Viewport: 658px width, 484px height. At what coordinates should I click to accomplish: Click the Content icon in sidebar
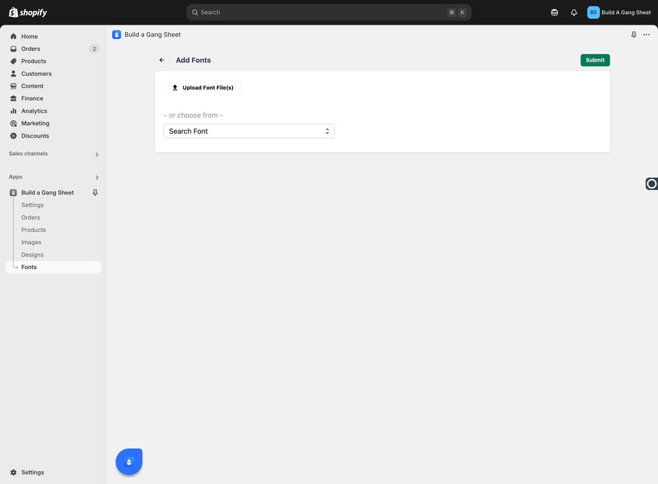click(x=14, y=86)
